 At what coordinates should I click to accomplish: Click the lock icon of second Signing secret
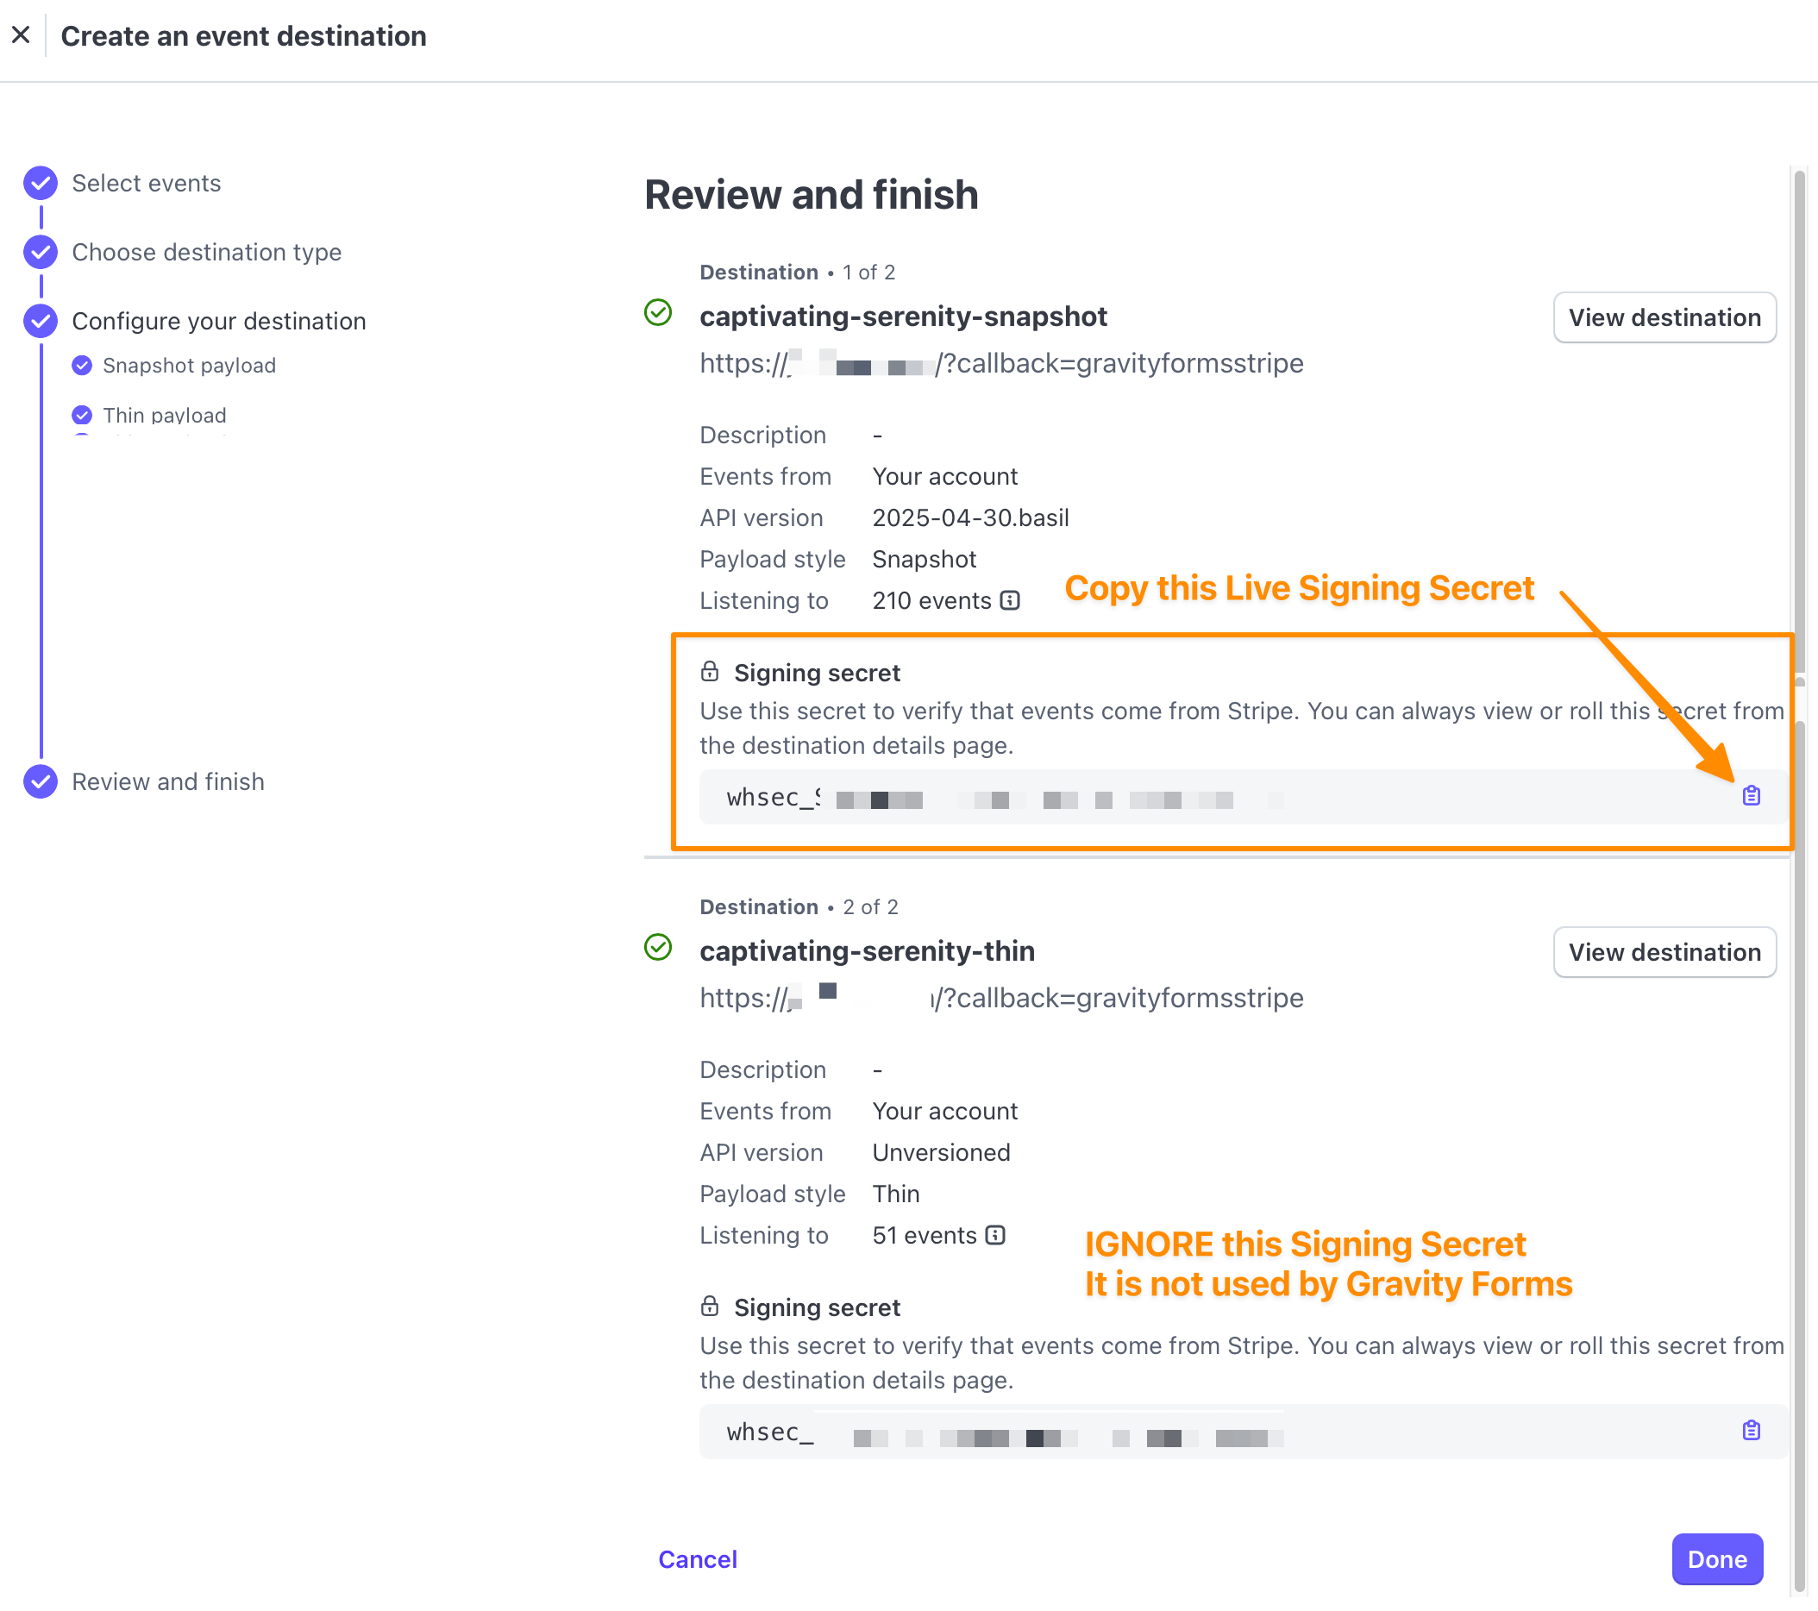point(709,1305)
